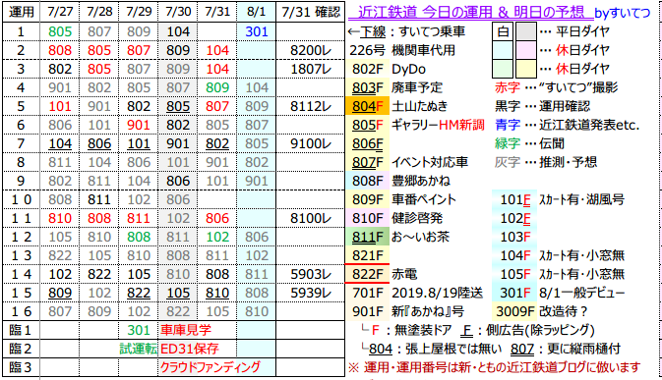
Task: Click the ←下線:すいてつ乗車 note
Action: (406, 31)
